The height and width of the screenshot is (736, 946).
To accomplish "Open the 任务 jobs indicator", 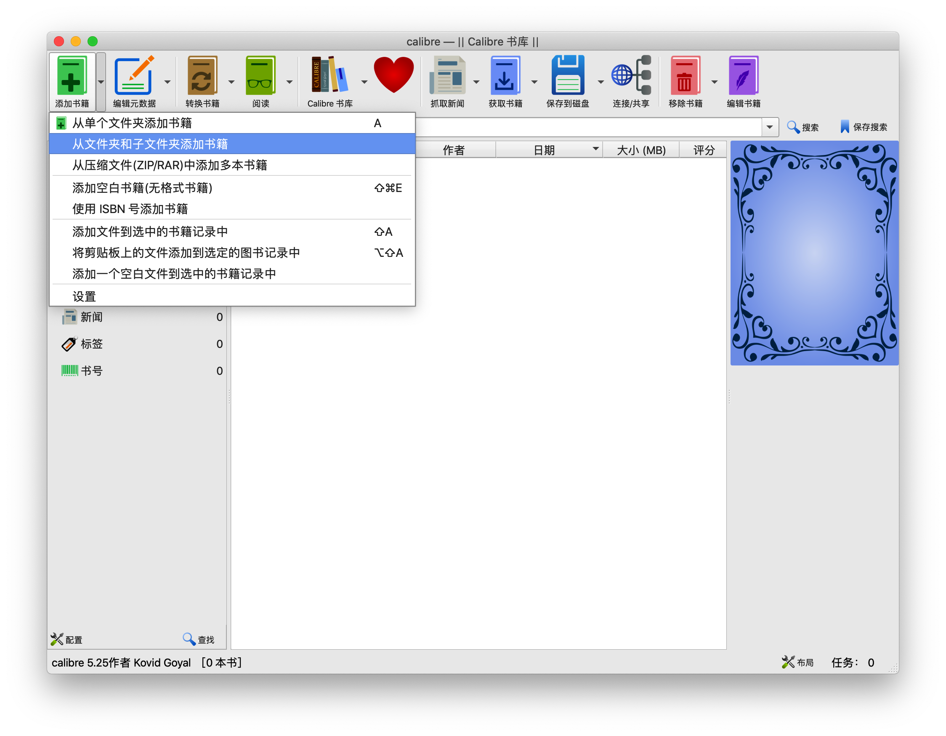I will click(853, 662).
